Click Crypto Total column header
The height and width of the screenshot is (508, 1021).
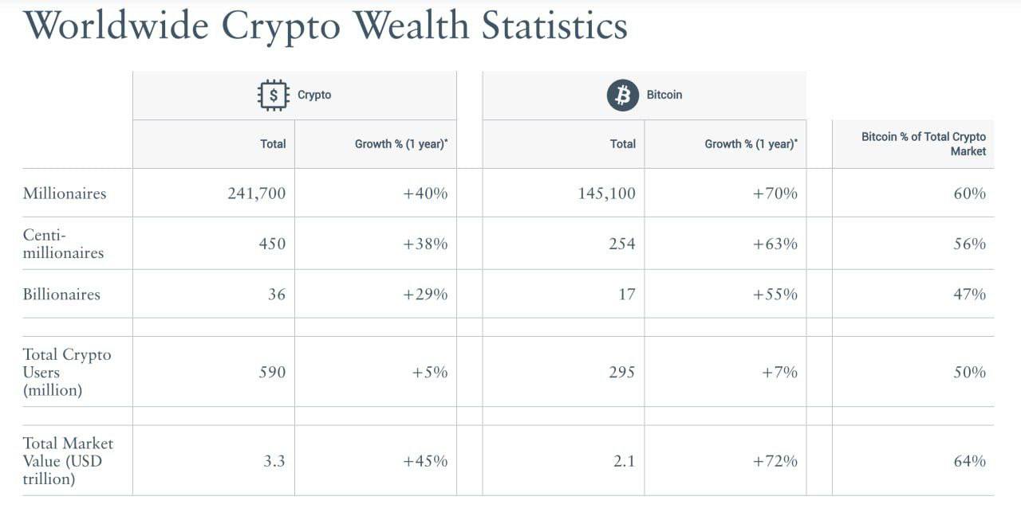(x=273, y=144)
